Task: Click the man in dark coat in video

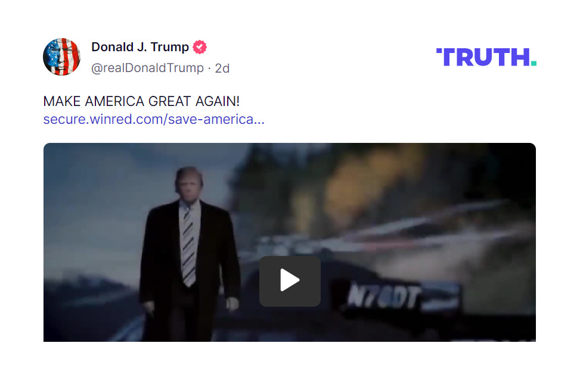Action: tap(189, 255)
